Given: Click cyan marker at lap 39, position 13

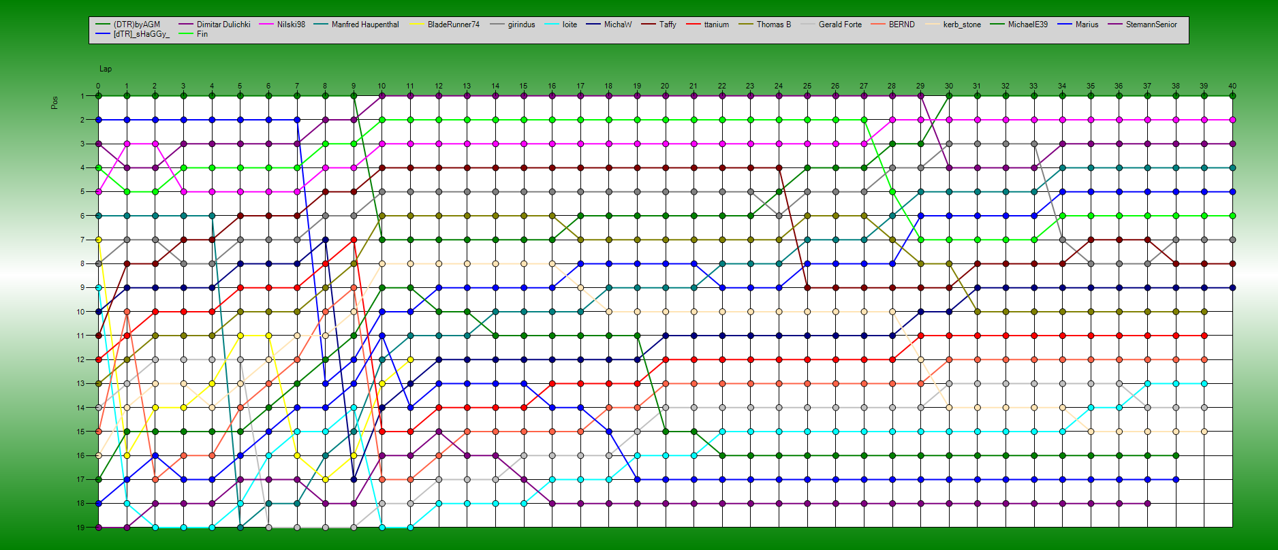Looking at the screenshot, I should 1204,384.
